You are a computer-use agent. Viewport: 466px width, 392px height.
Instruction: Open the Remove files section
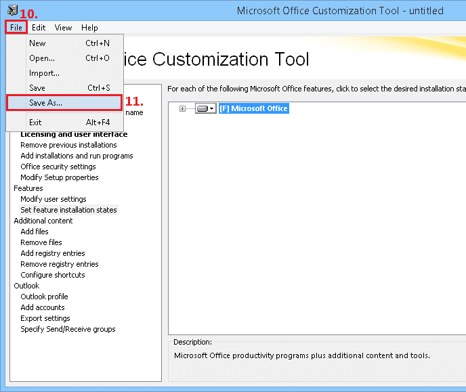point(41,242)
